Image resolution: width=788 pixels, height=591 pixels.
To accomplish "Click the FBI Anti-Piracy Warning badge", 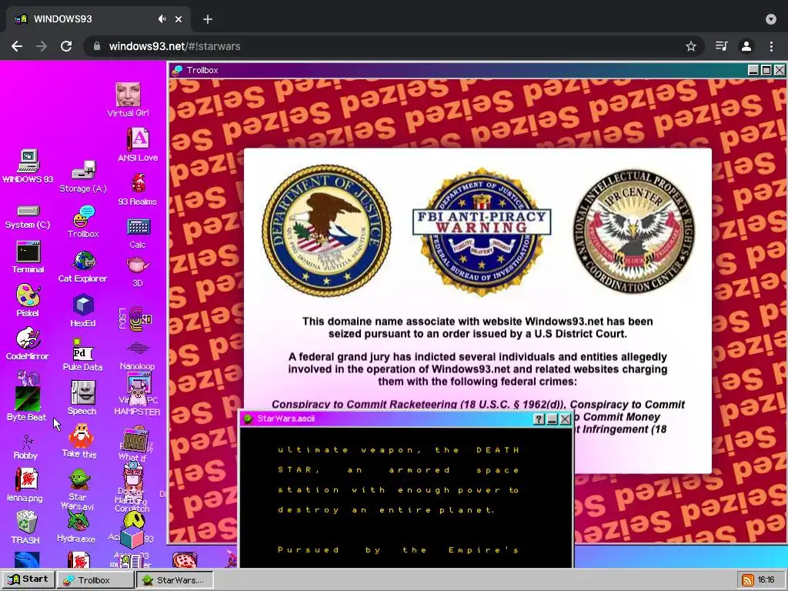I will click(x=482, y=232).
